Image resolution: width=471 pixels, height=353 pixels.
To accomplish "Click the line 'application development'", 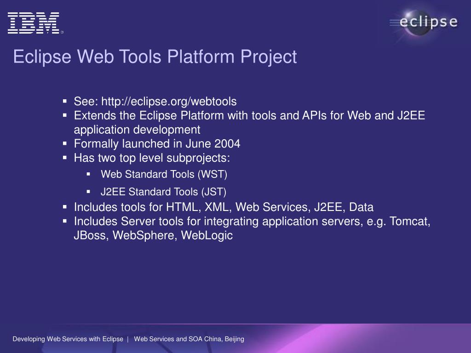I will click(137, 130).
